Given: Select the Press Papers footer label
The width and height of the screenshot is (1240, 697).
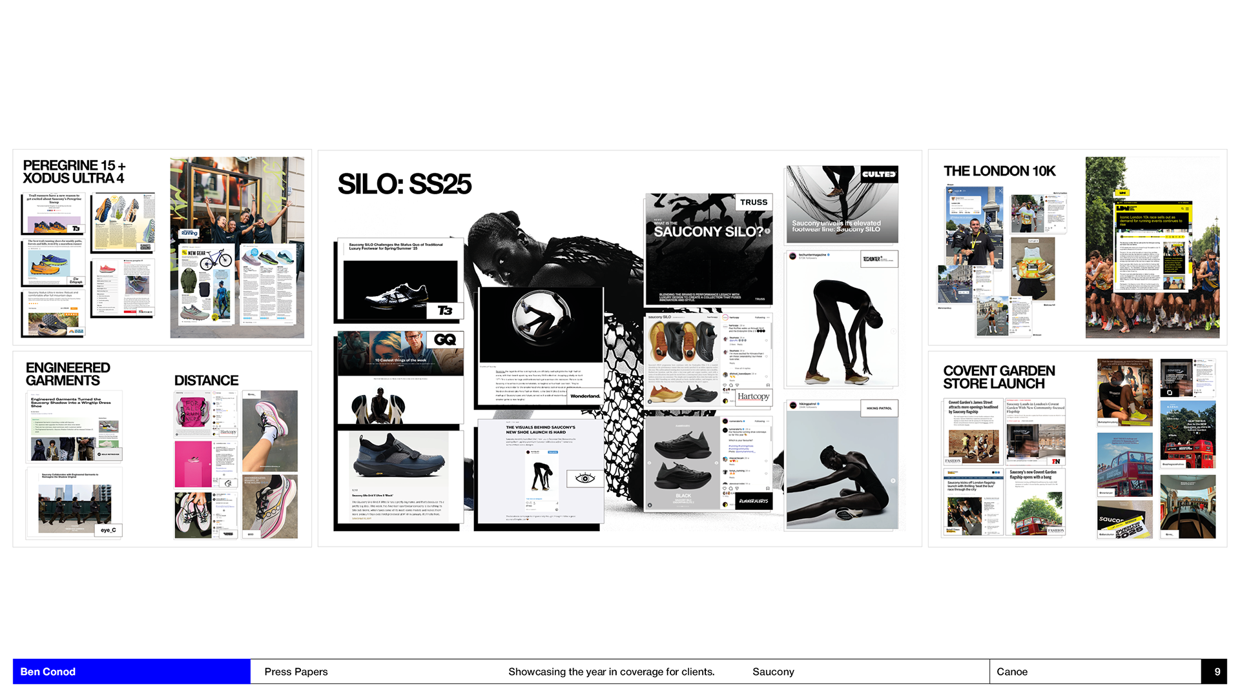Looking at the screenshot, I should click(x=296, y=672).
